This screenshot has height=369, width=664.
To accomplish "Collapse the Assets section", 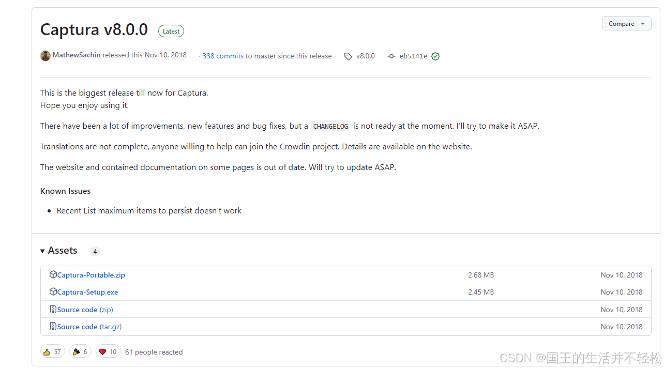I will pos(58,250).
